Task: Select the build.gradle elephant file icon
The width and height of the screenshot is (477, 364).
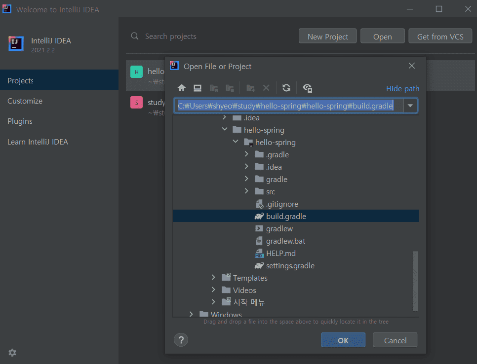Action: (259, 217)
